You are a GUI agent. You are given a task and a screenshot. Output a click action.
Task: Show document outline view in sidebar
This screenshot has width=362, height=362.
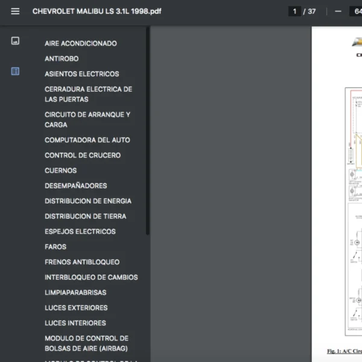[15, 71]
